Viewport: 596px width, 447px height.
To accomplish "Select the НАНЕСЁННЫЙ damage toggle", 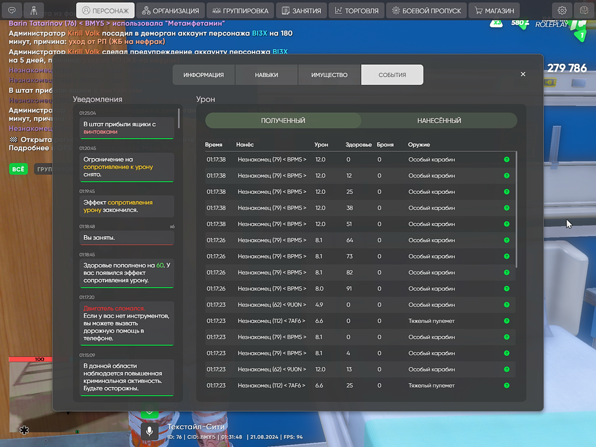I will (x=439, y=121).
